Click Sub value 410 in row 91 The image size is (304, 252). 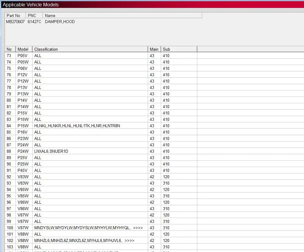pyautogui.click(x=166, y=171)
